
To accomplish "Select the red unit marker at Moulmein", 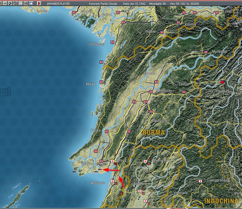I will 116,183.
